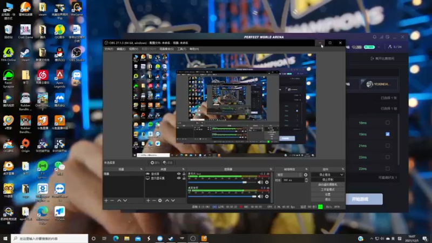
Task: Toggle visibility eye of display capture source
Action: tap(179, 178)
